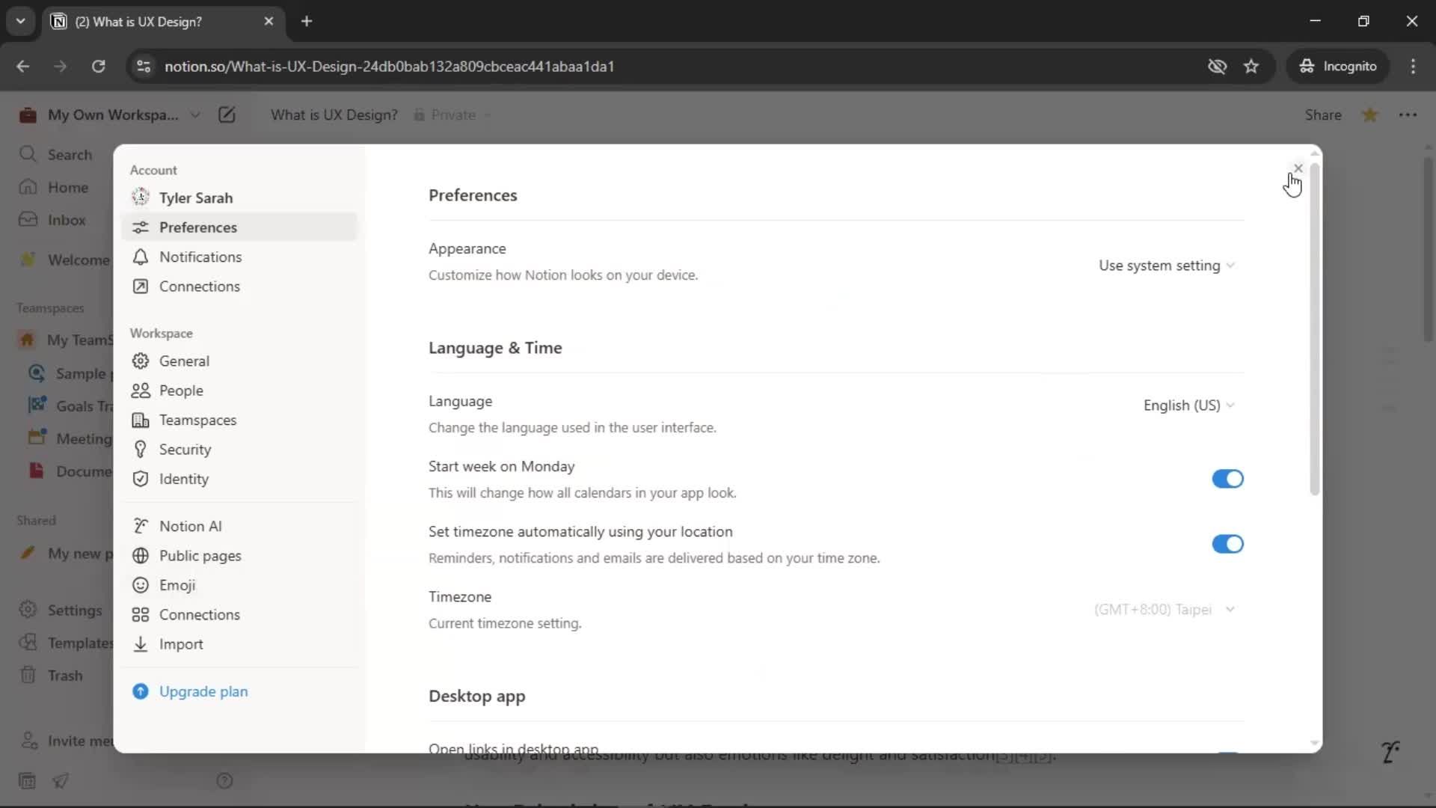
Task: Click the Notion AI floating button
Action: [1390, 751]
